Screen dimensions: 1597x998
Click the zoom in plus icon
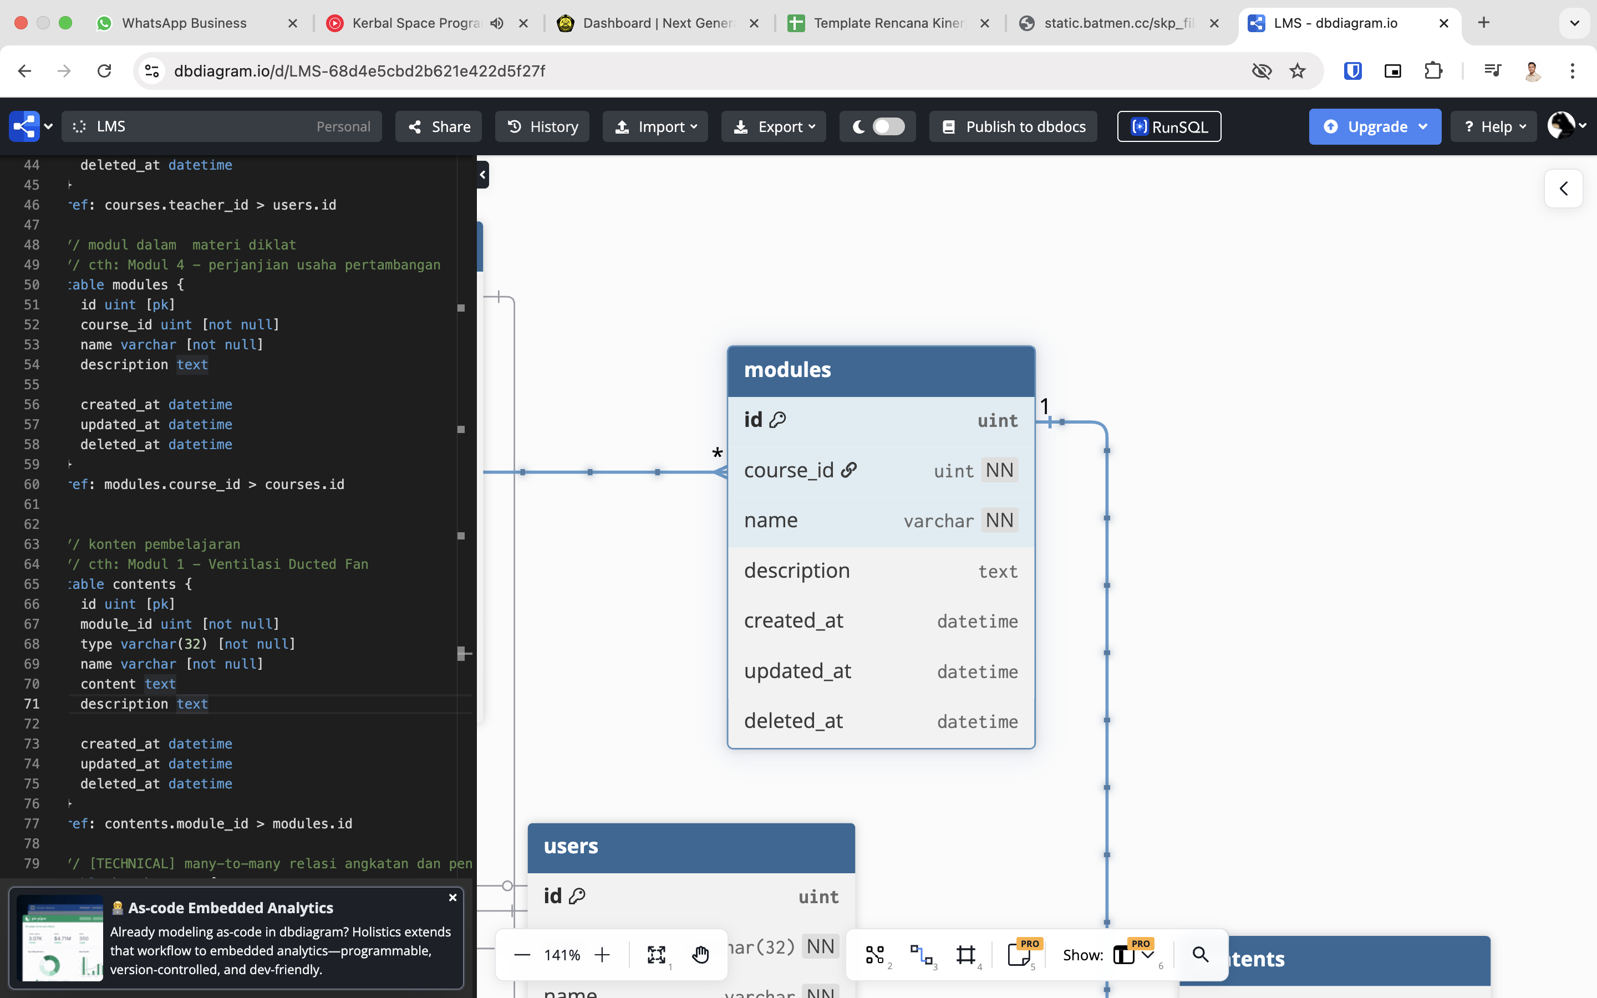pyautogui.click(x=602, y=954)
